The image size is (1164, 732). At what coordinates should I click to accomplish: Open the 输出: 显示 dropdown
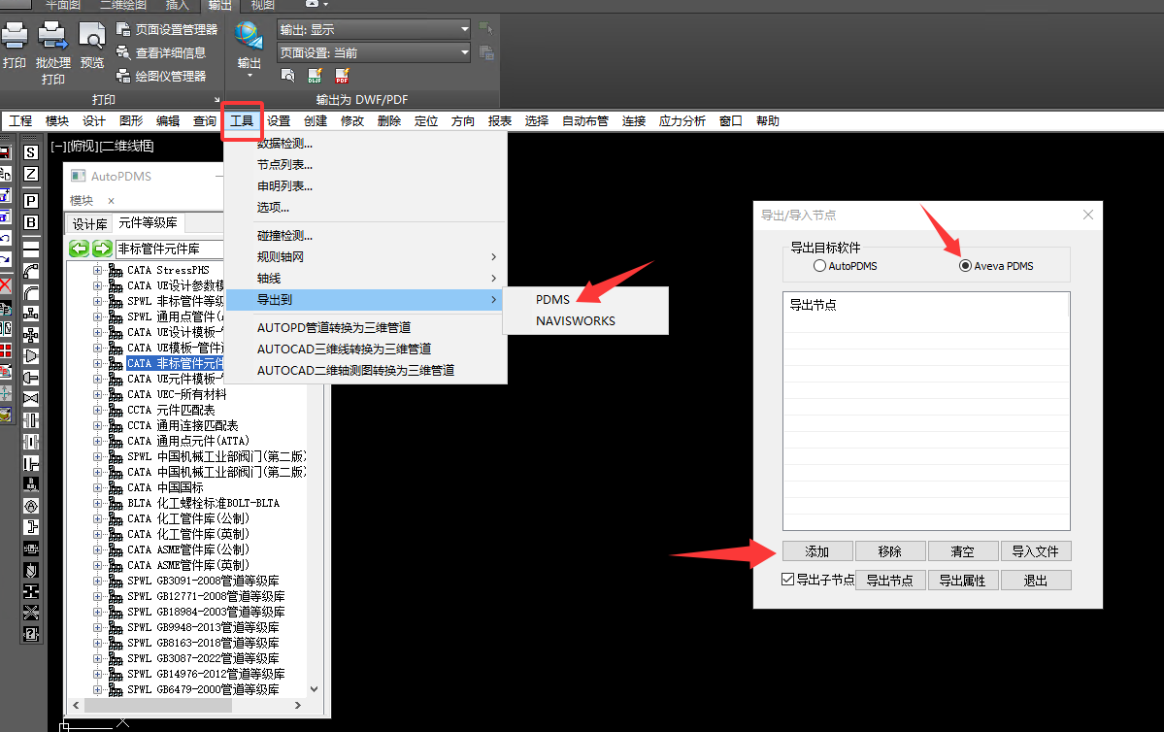pos(373,30)
